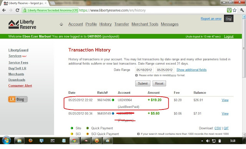Viewport: 246px width, 149px height.
Task: Click the Logout link
Action: [229, 36]
